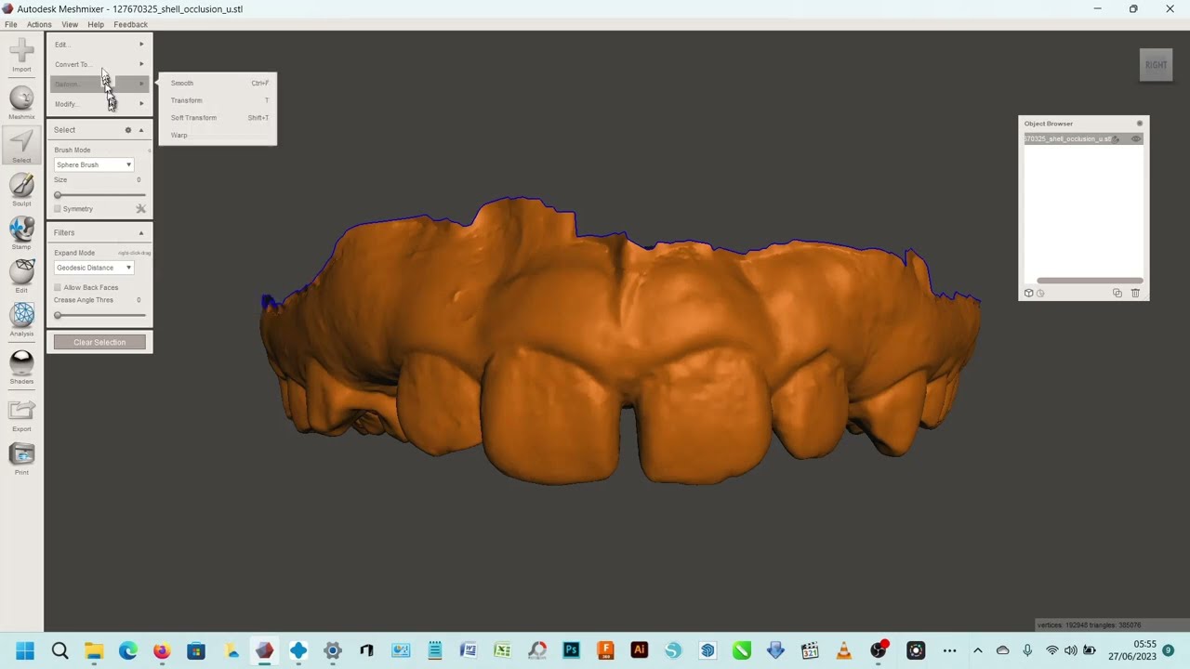Screen dimensions: 1190x669
Task: Open the Sculpt tool
Action: click(21, 189)
